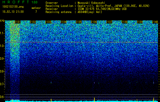Click the 1.0 frequency axis label

pyautogui.click(x=2, y=46)
